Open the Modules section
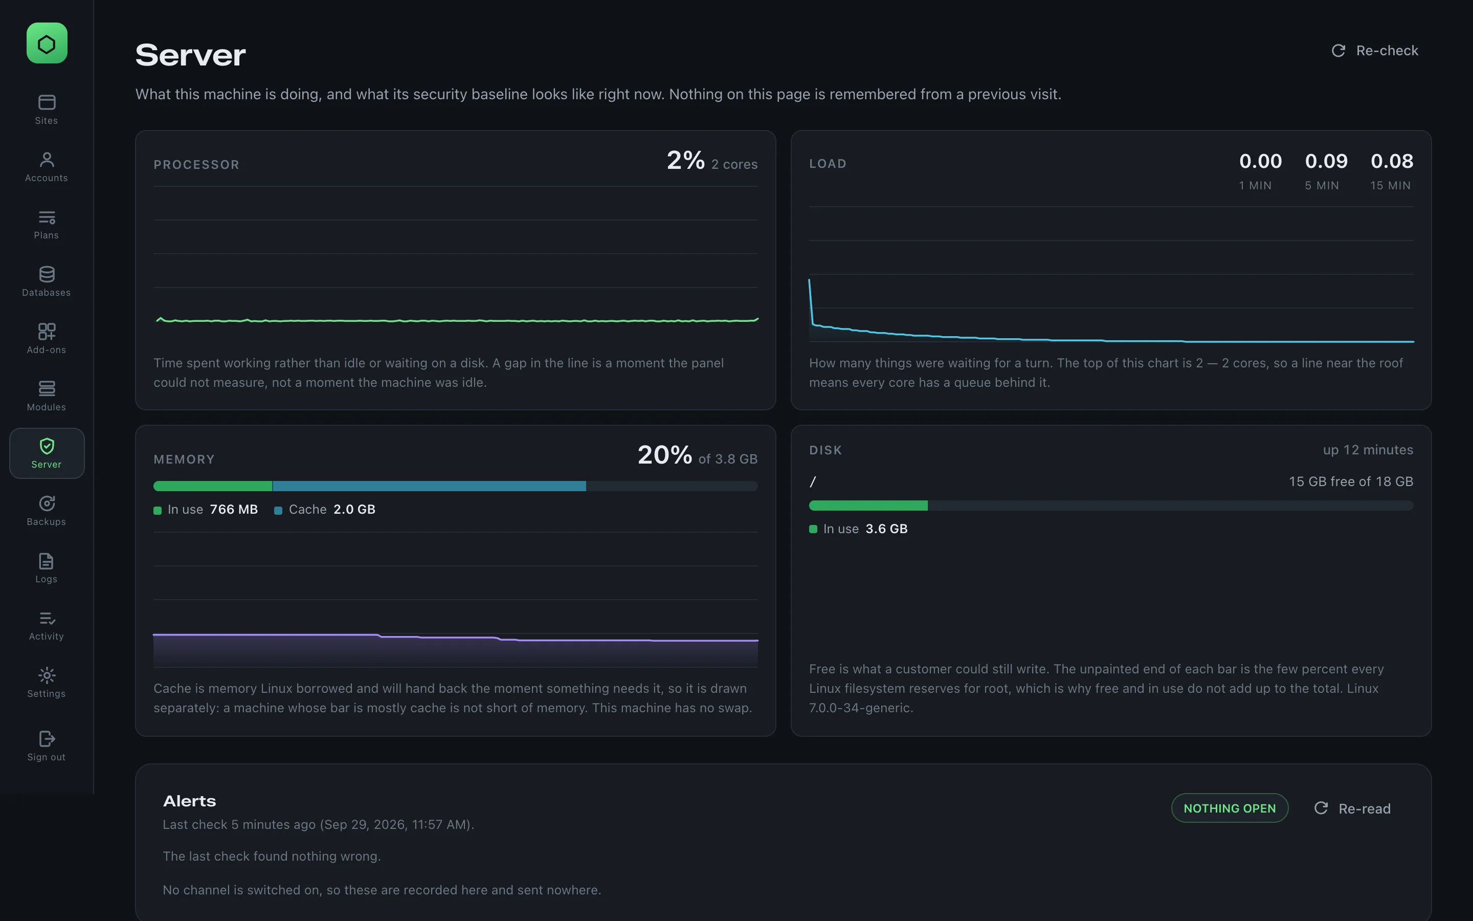 tap(47, 396)
